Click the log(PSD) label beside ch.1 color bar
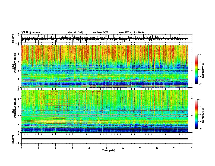This screenshot has height=166, width=215. [203, 71]
